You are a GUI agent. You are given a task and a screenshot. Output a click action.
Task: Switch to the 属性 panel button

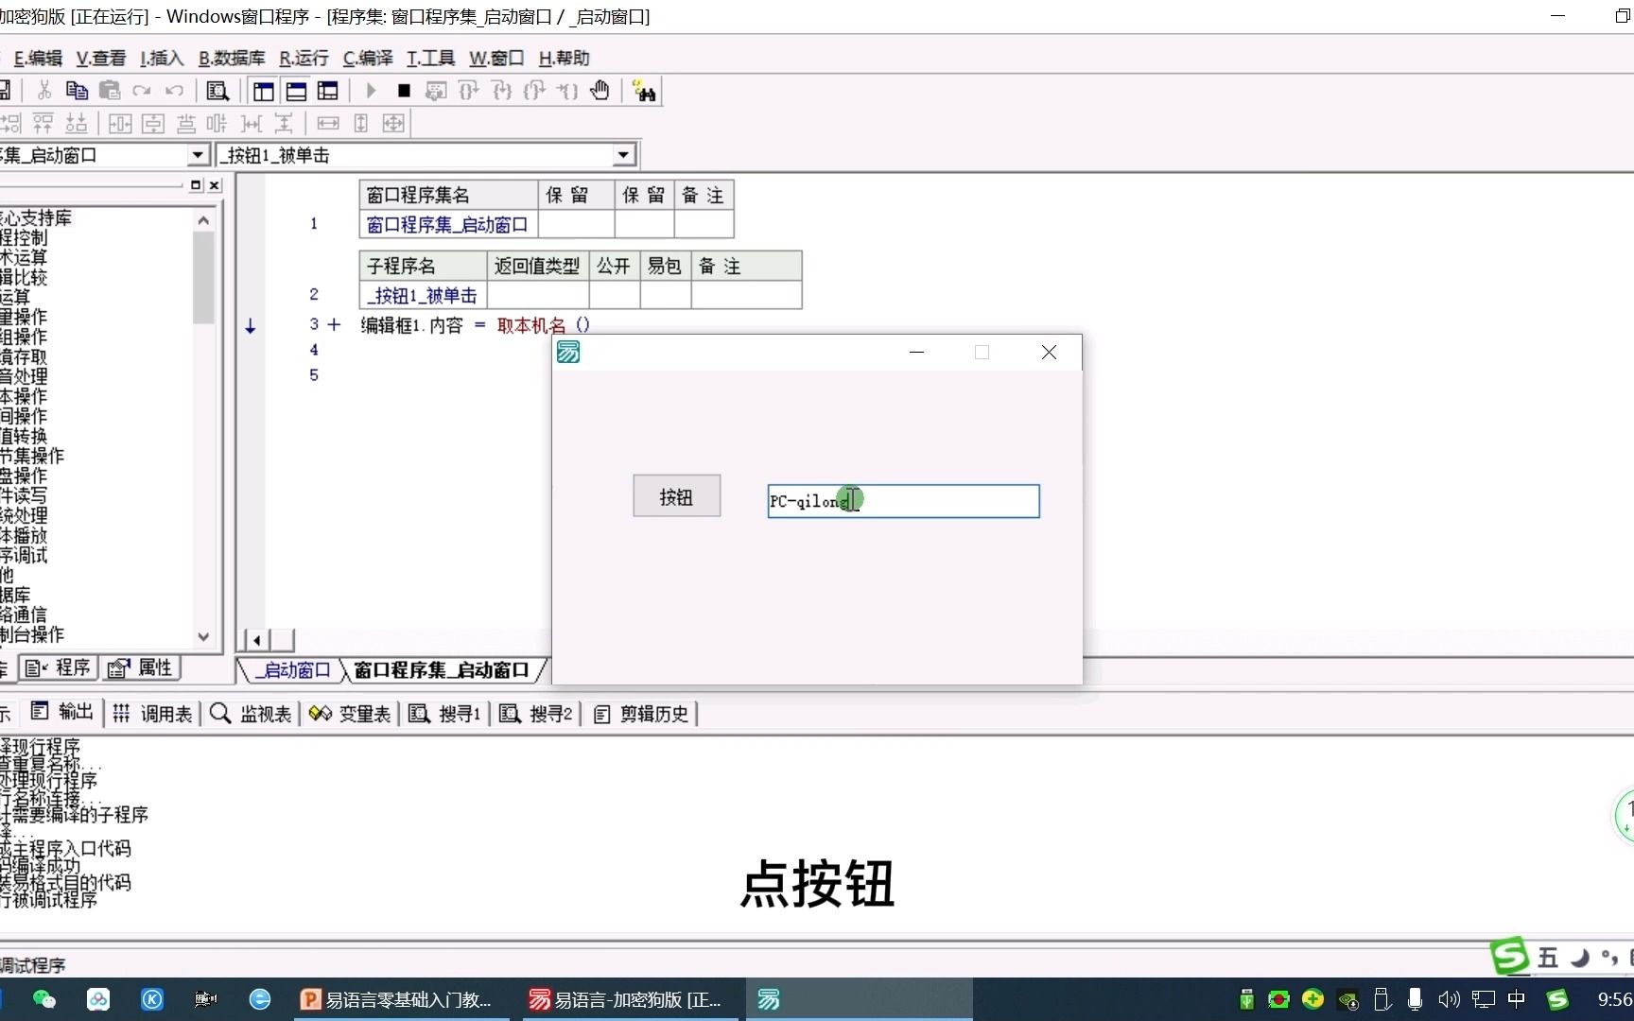tap(140, 666)
